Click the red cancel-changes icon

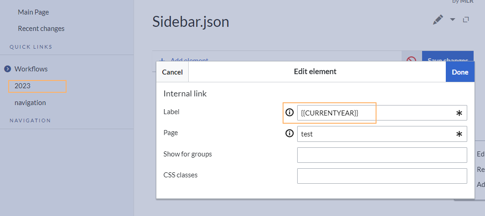pos(412,60)
